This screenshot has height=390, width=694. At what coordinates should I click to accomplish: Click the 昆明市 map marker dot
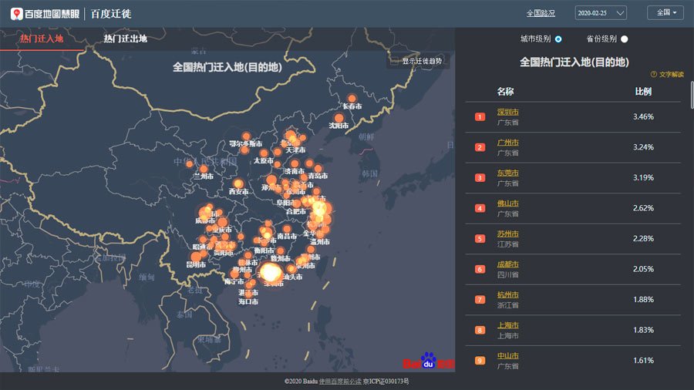(196, 257)
